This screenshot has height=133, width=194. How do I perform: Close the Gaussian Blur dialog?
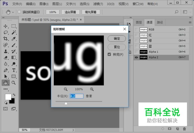click(124, 29)
